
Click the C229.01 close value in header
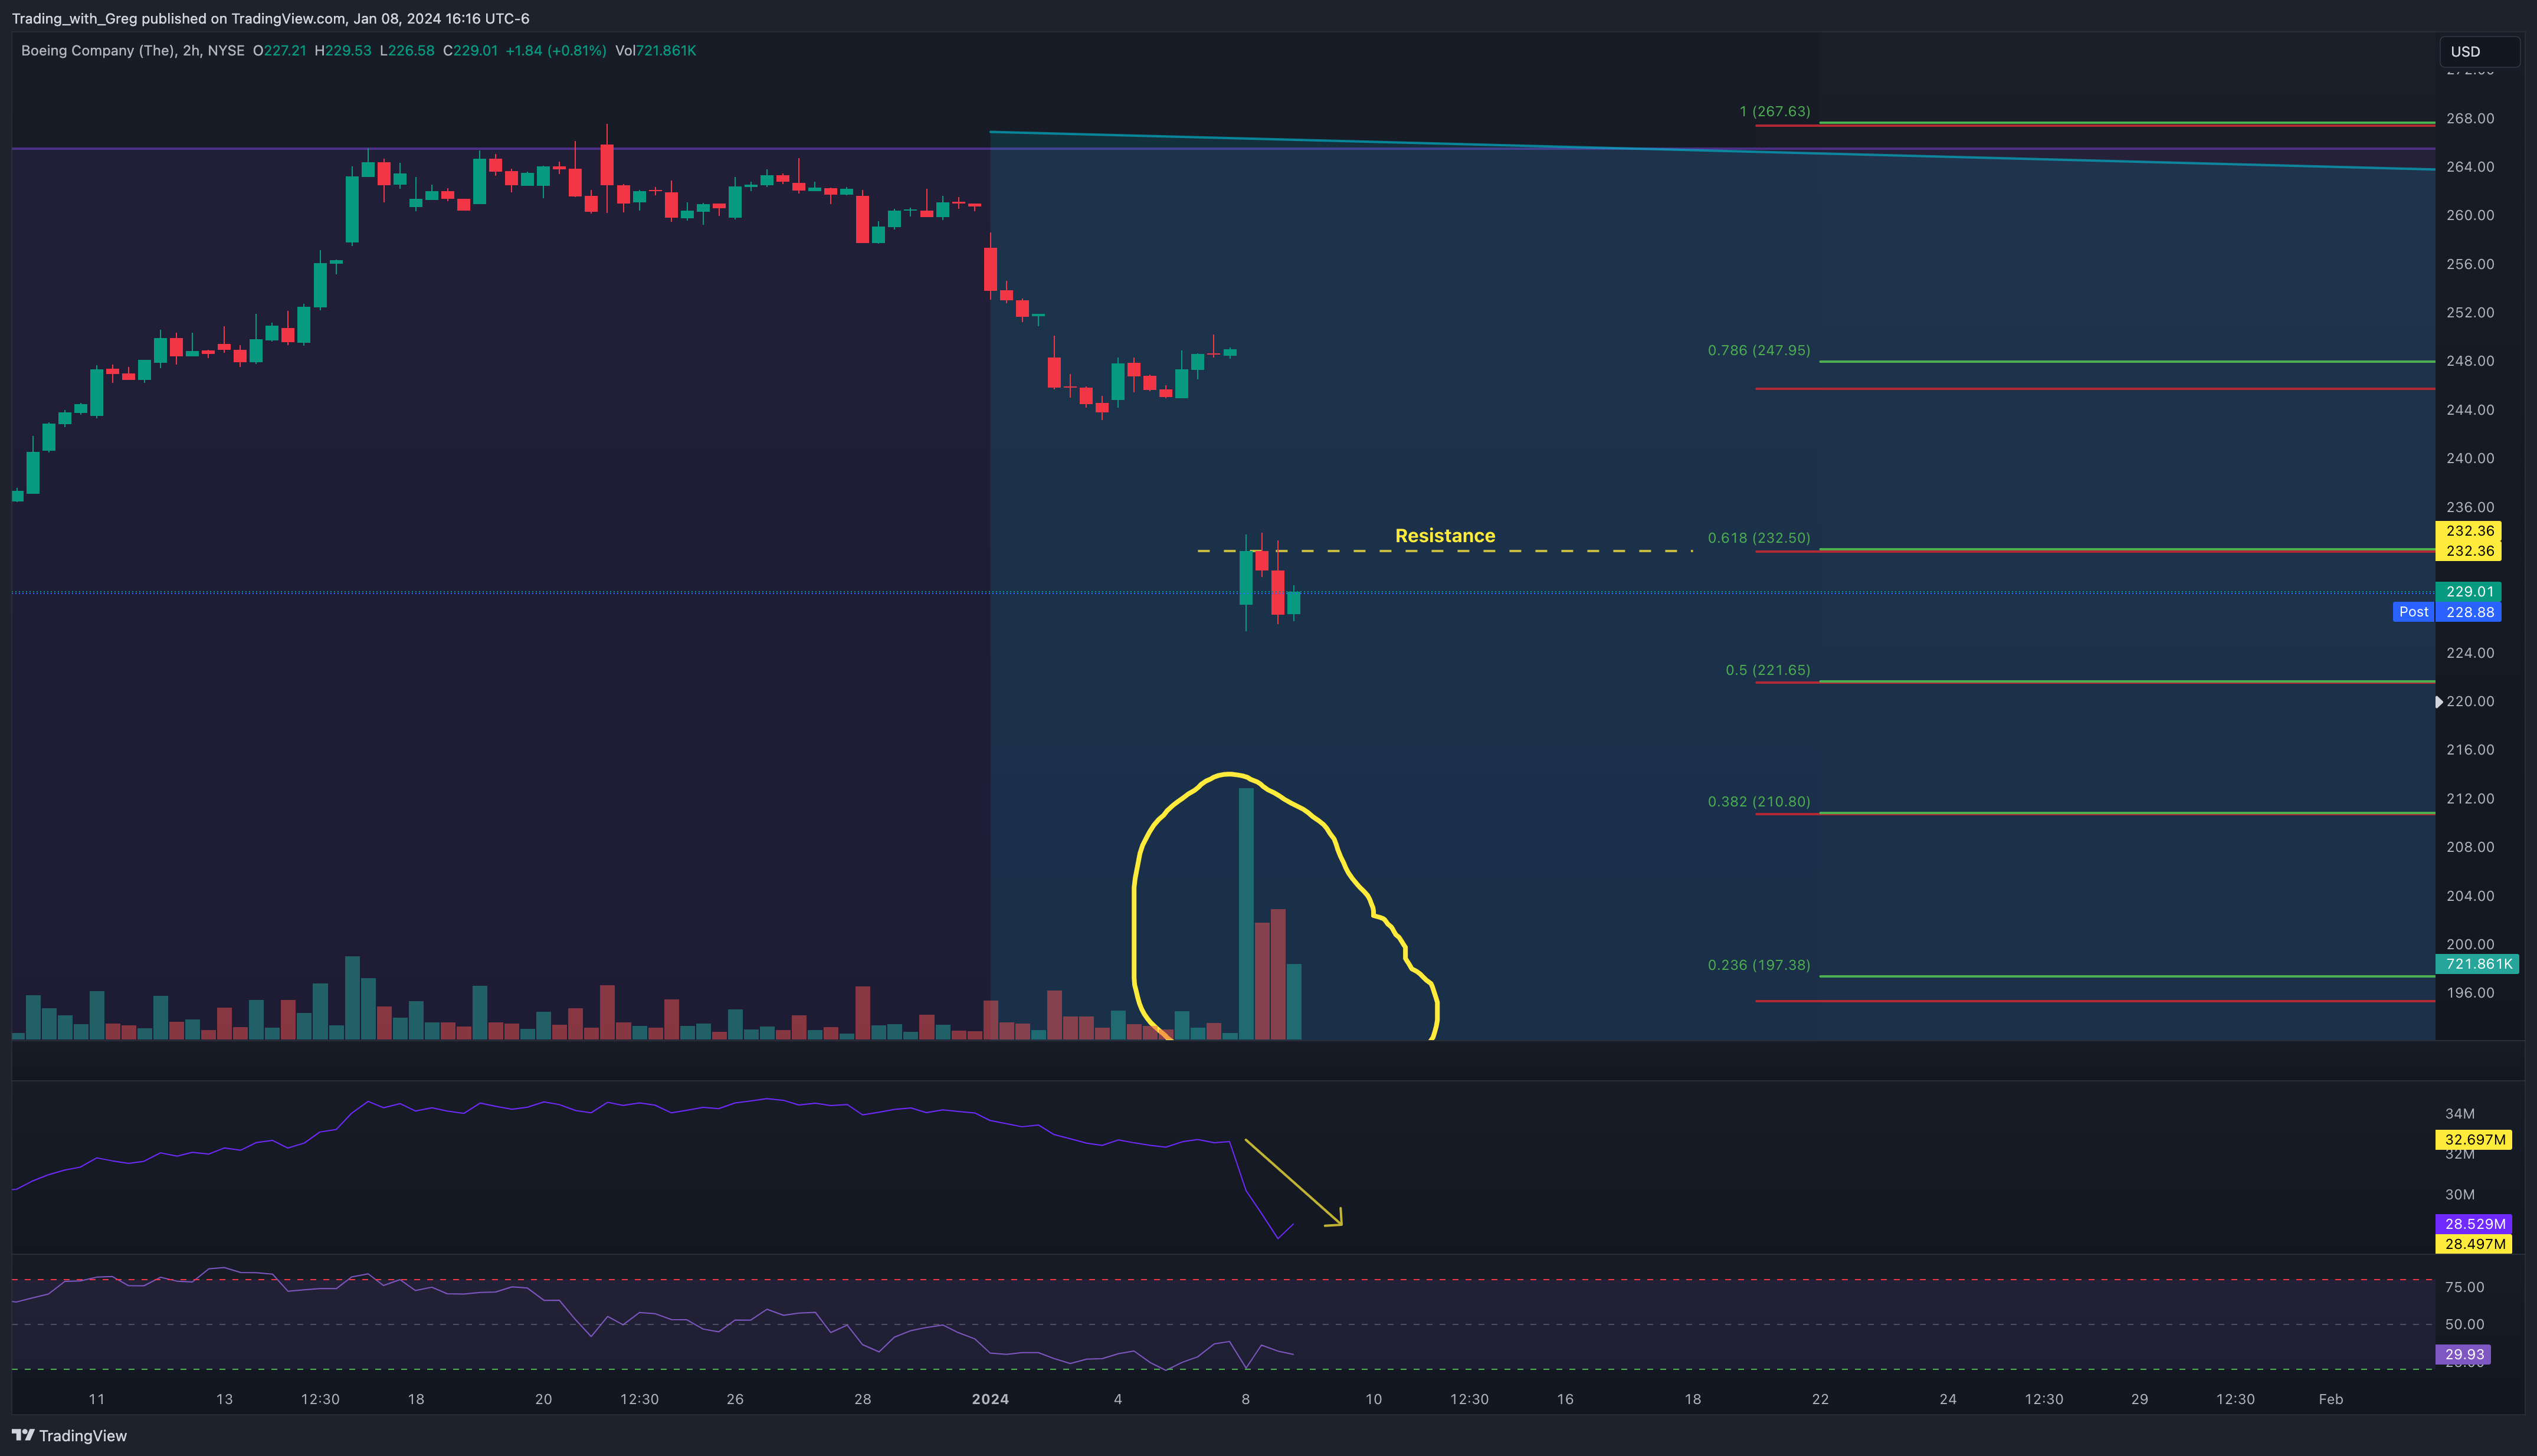pyautogui.click(x=470, y=50)
